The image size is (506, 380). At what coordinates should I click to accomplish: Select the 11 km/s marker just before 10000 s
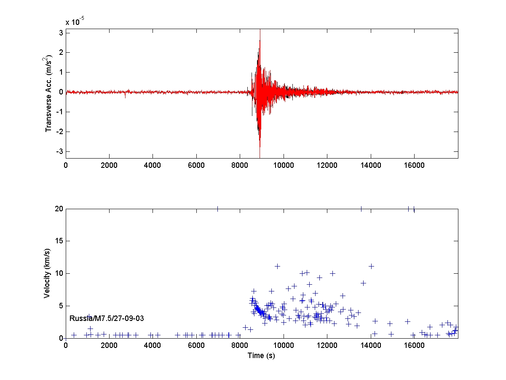coord(277,266)
